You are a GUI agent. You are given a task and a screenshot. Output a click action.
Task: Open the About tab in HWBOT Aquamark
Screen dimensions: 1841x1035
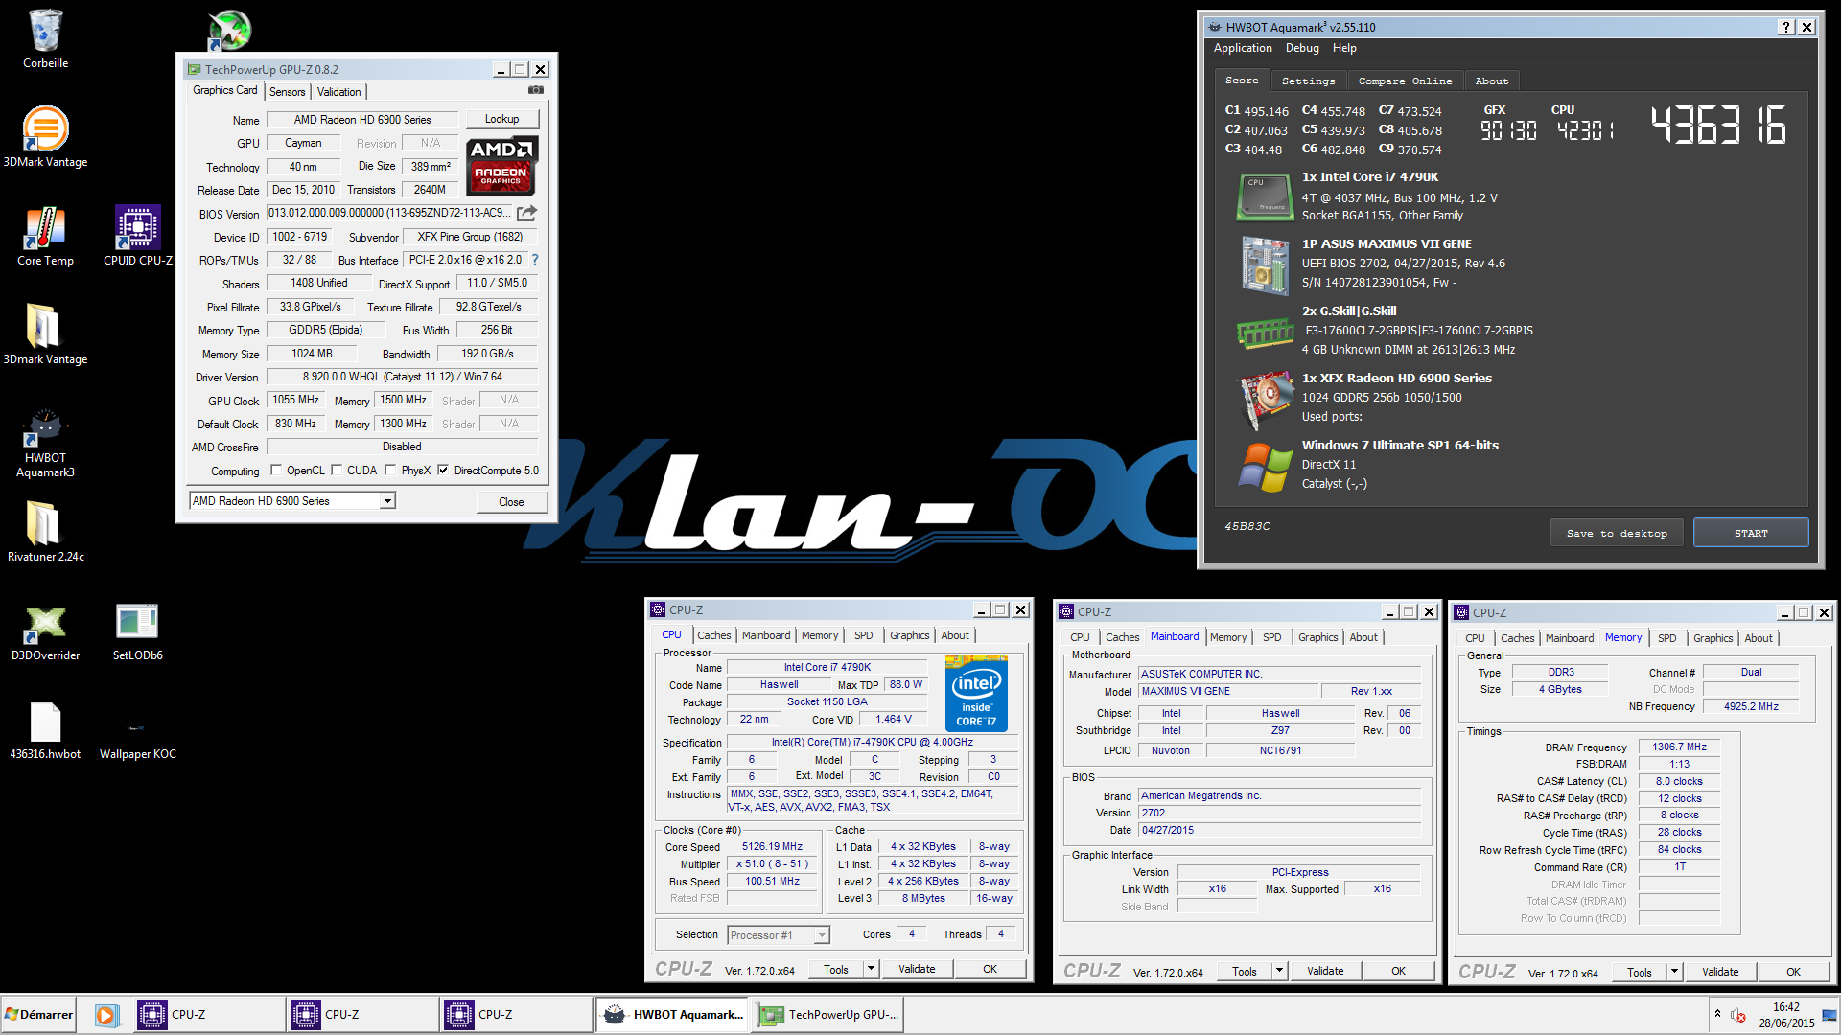[x=1491, y=81]
